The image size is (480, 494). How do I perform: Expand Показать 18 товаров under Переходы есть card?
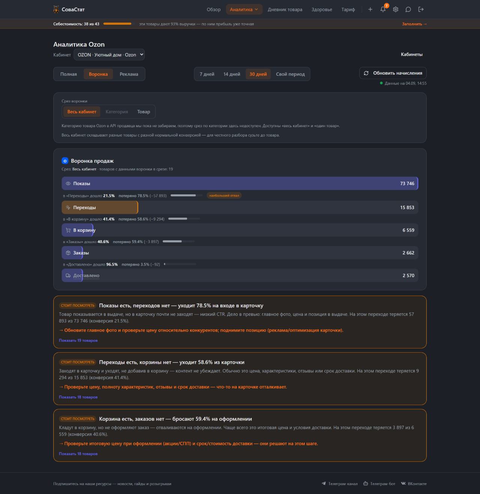coord(78,397)
